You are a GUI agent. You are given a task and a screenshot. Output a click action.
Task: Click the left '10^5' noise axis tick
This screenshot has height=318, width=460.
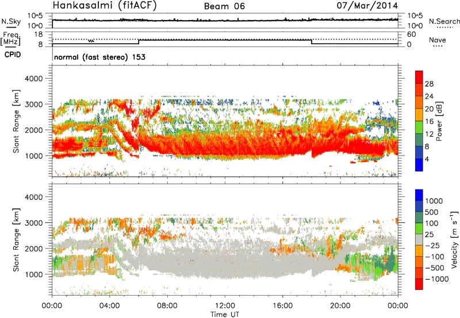pos(35,15)
